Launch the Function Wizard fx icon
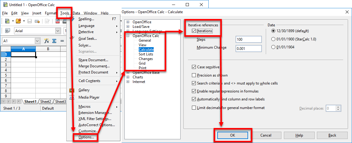The width and height of the screenshot is (352, 143). pos(47,41)
